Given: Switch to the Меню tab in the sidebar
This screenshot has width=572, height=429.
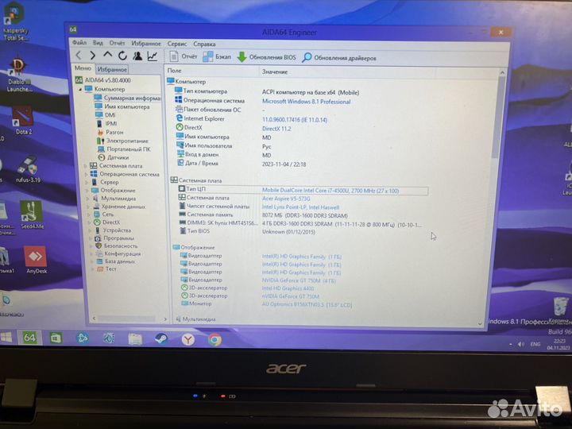Looking at the screenshot, I should coord(83,68).
